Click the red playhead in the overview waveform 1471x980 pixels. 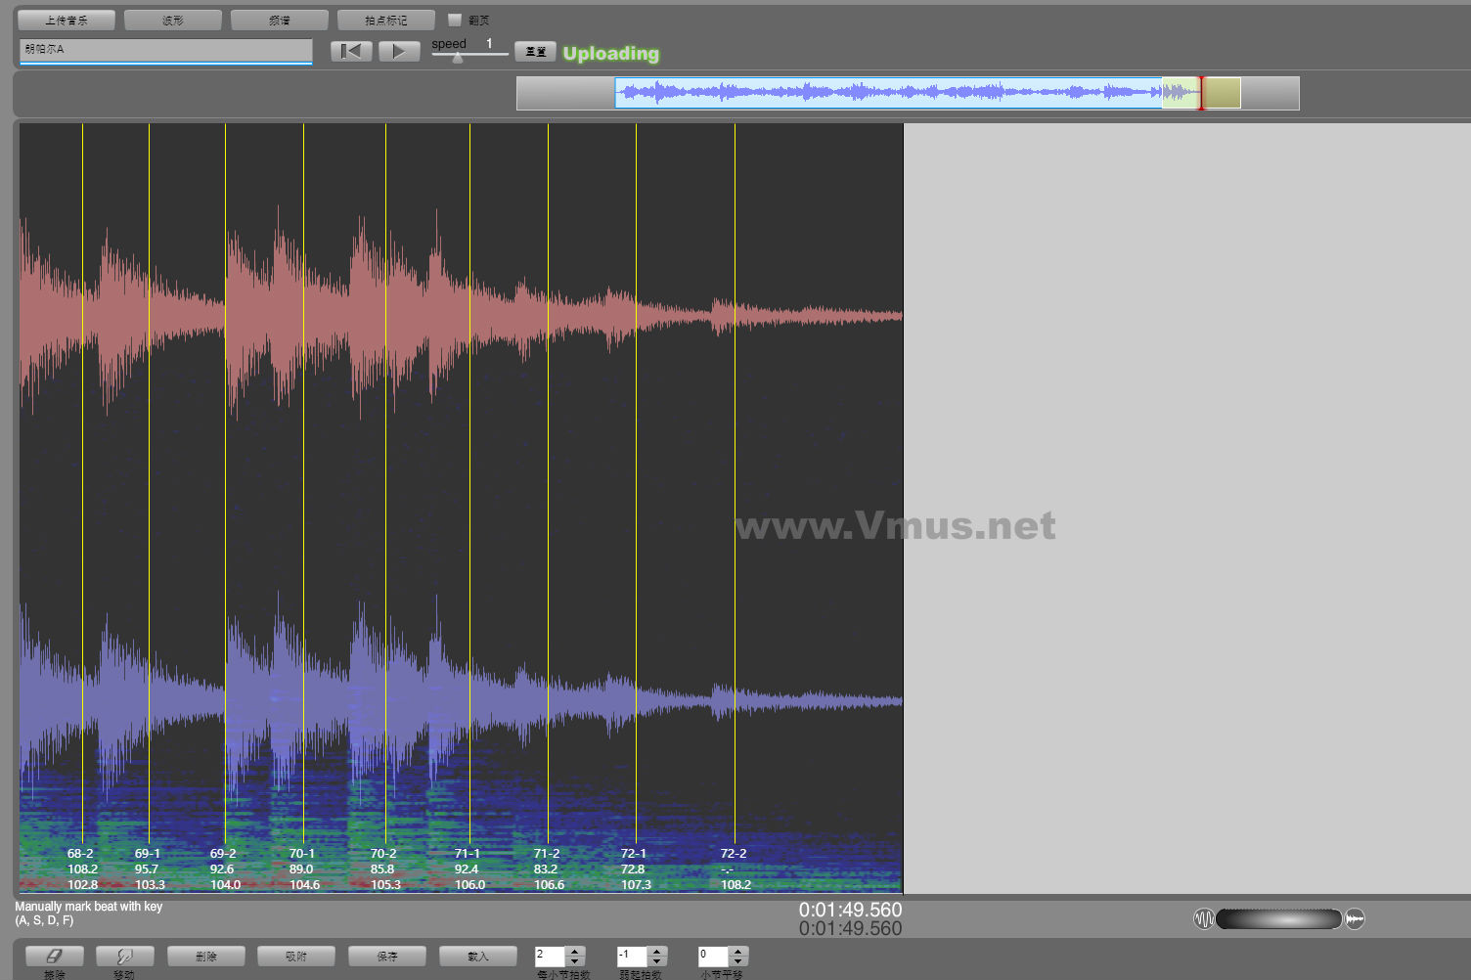click(1201, 93)
